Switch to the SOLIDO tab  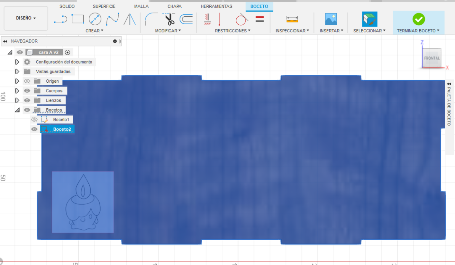(67, 6)
